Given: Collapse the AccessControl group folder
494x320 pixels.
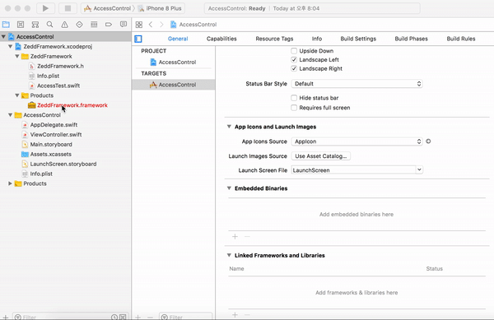Looking at the screenshot, I should (x=10, y=115).
